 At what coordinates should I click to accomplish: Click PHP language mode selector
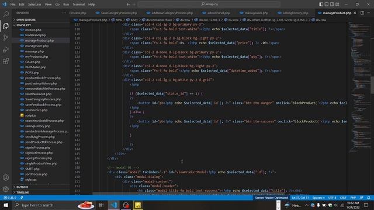(353, 198)
